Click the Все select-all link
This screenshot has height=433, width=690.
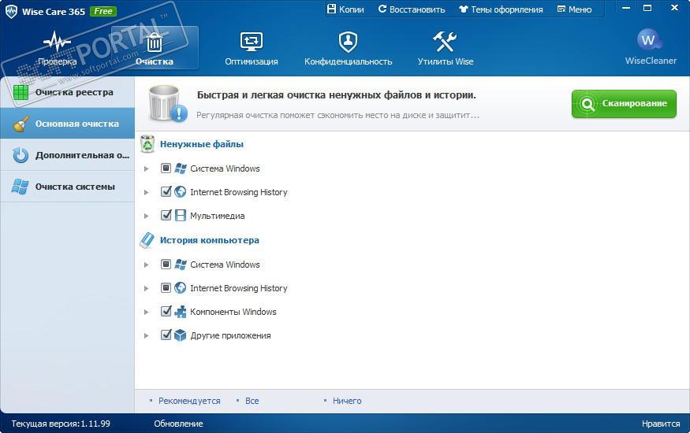click(x=252, y=401)
